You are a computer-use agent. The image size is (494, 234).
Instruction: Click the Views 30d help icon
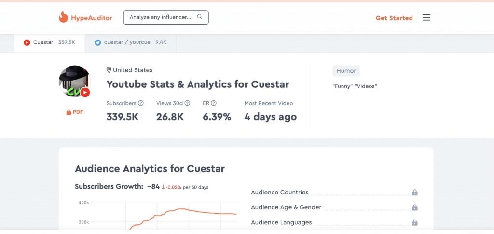[x=187, y=103]
